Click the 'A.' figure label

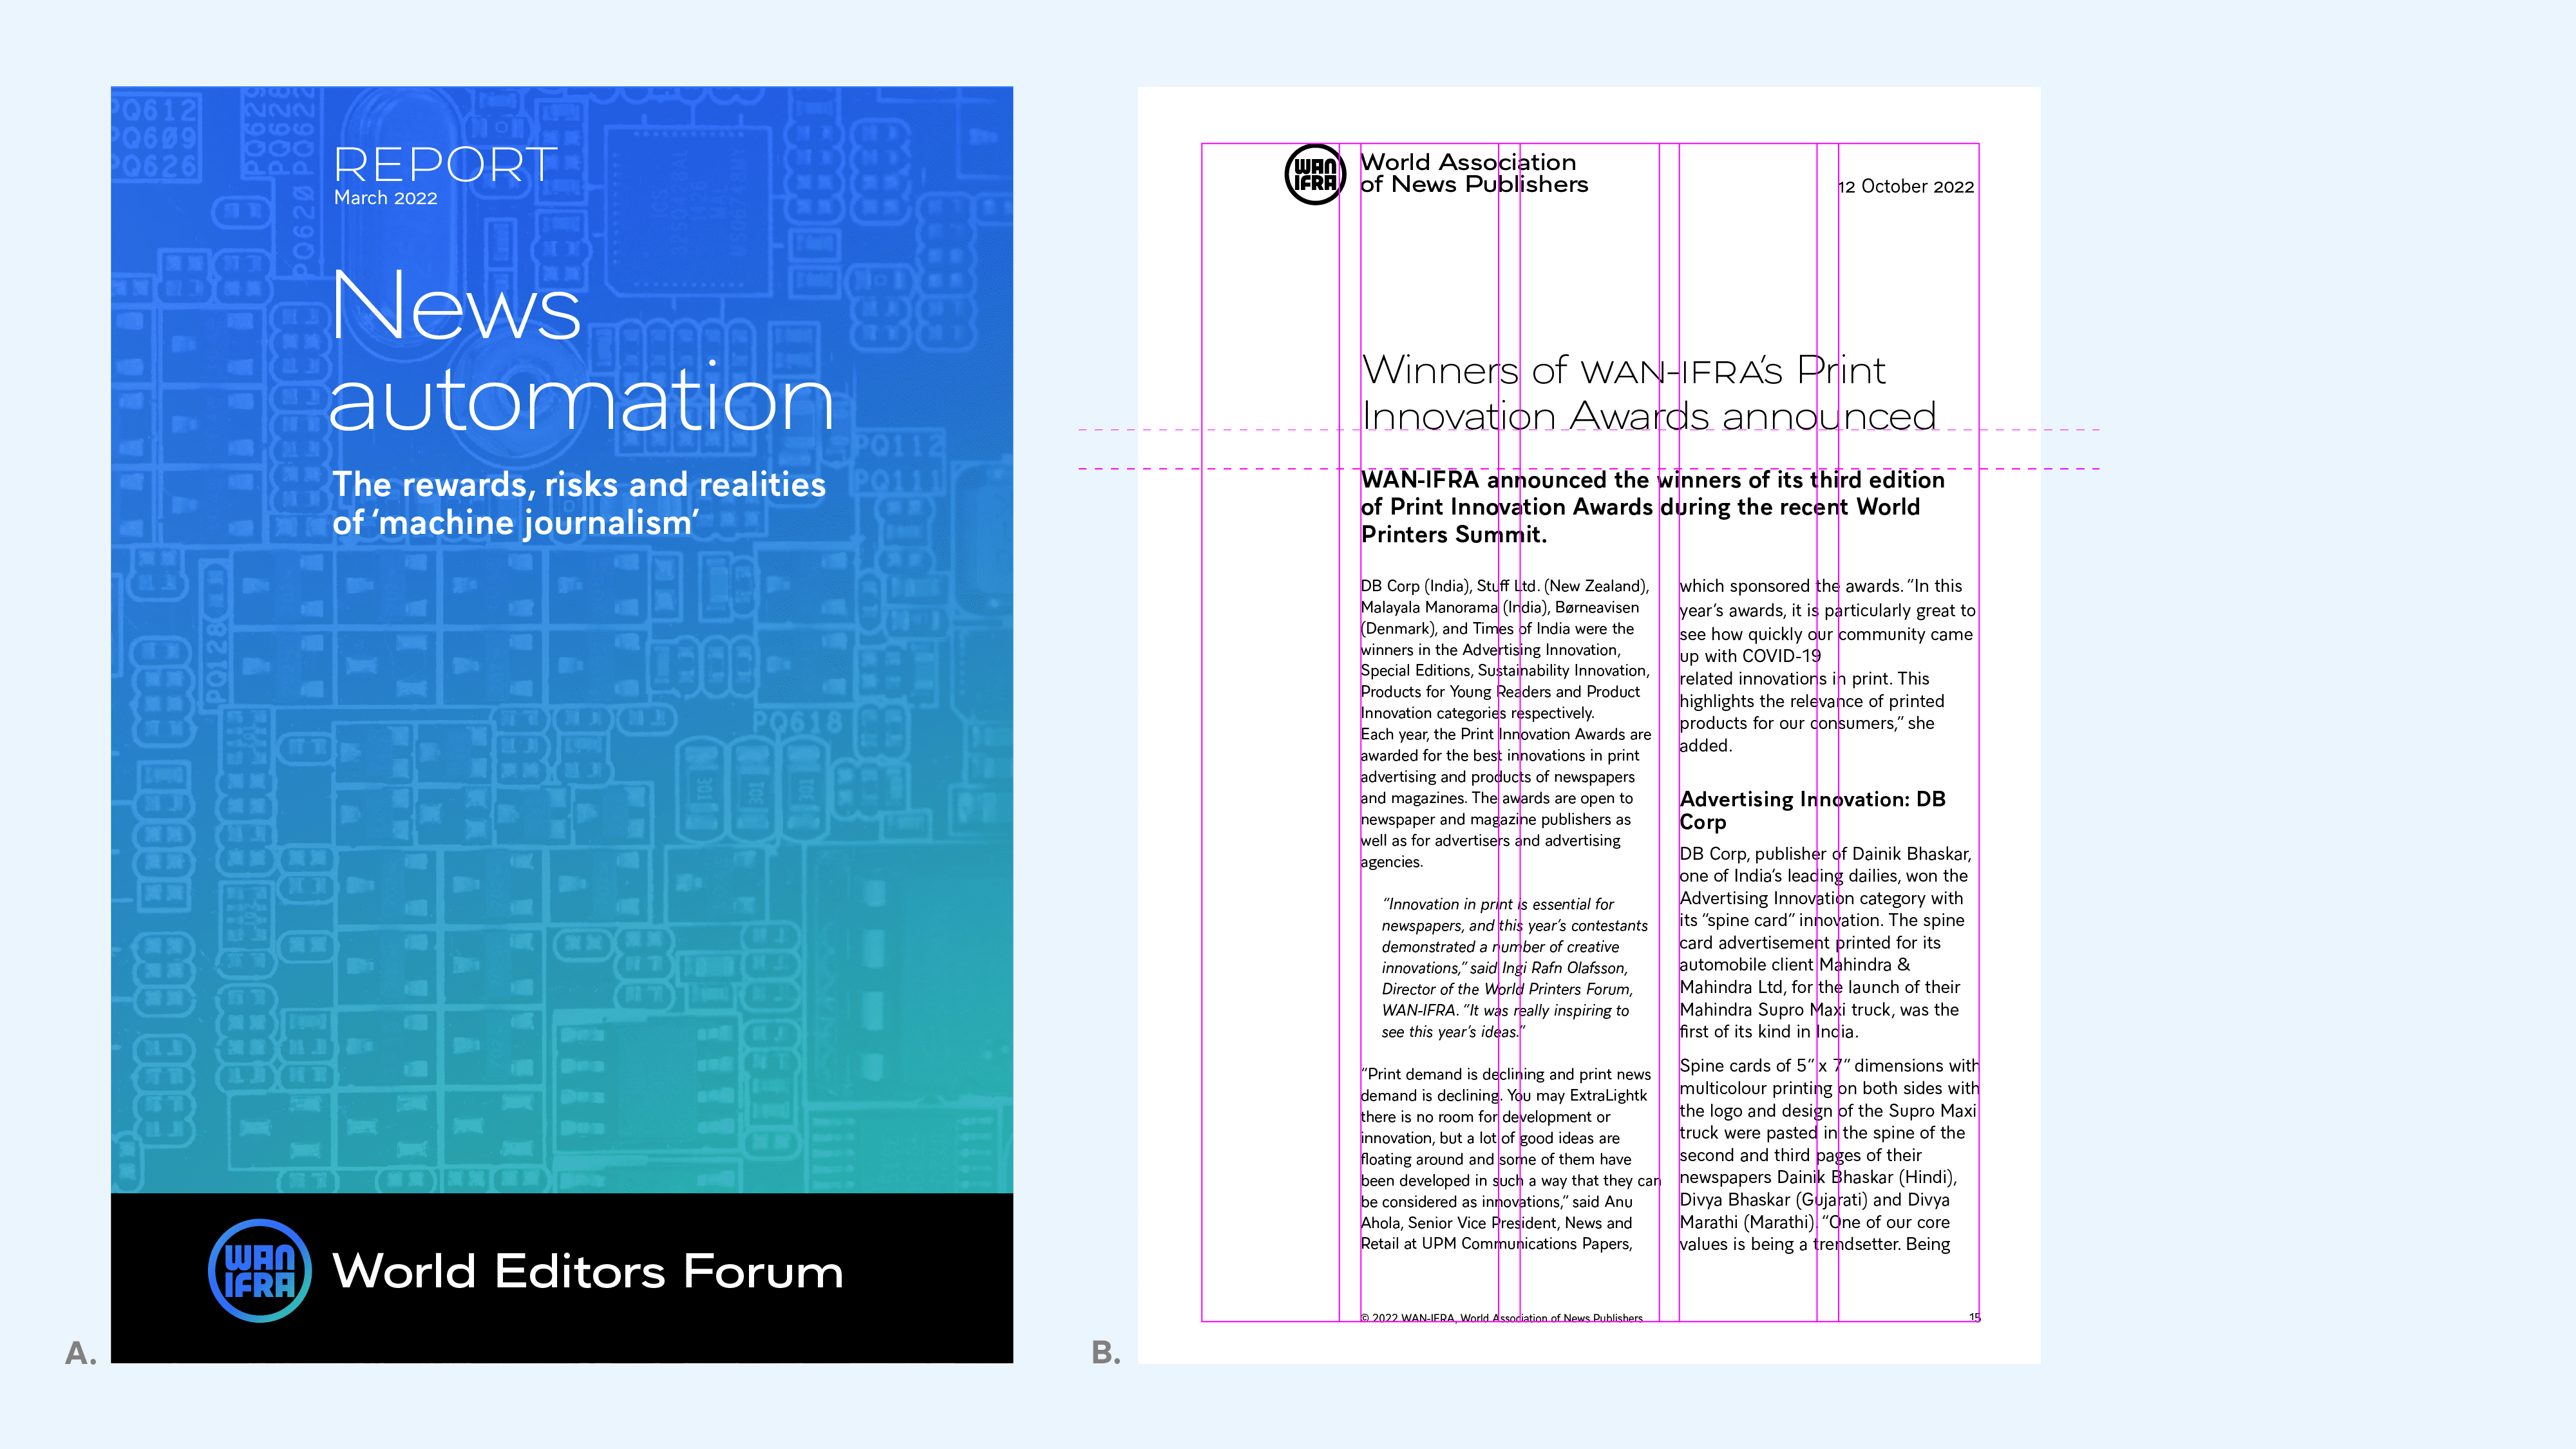click(81, 1354)
